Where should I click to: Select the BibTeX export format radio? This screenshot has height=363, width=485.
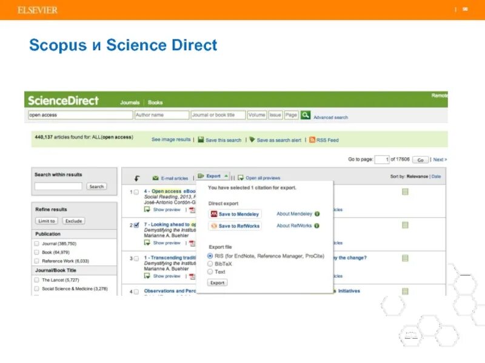tap(210, 264)
